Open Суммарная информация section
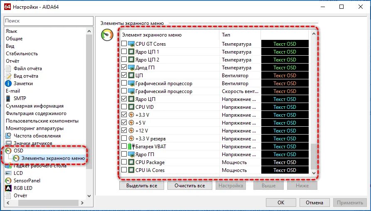The height and width of the screenshot is (211, 371). 34,106
